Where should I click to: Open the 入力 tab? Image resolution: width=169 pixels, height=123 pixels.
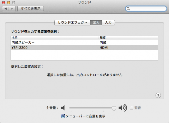108,22
